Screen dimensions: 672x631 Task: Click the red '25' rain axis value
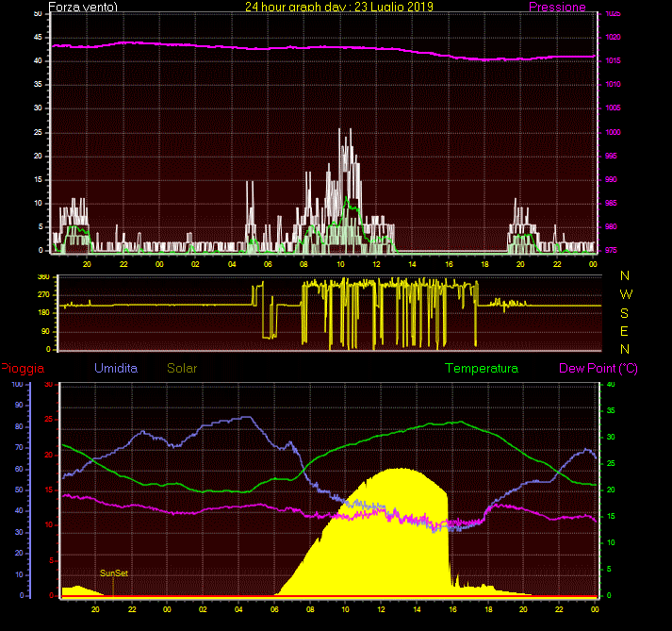49,419
